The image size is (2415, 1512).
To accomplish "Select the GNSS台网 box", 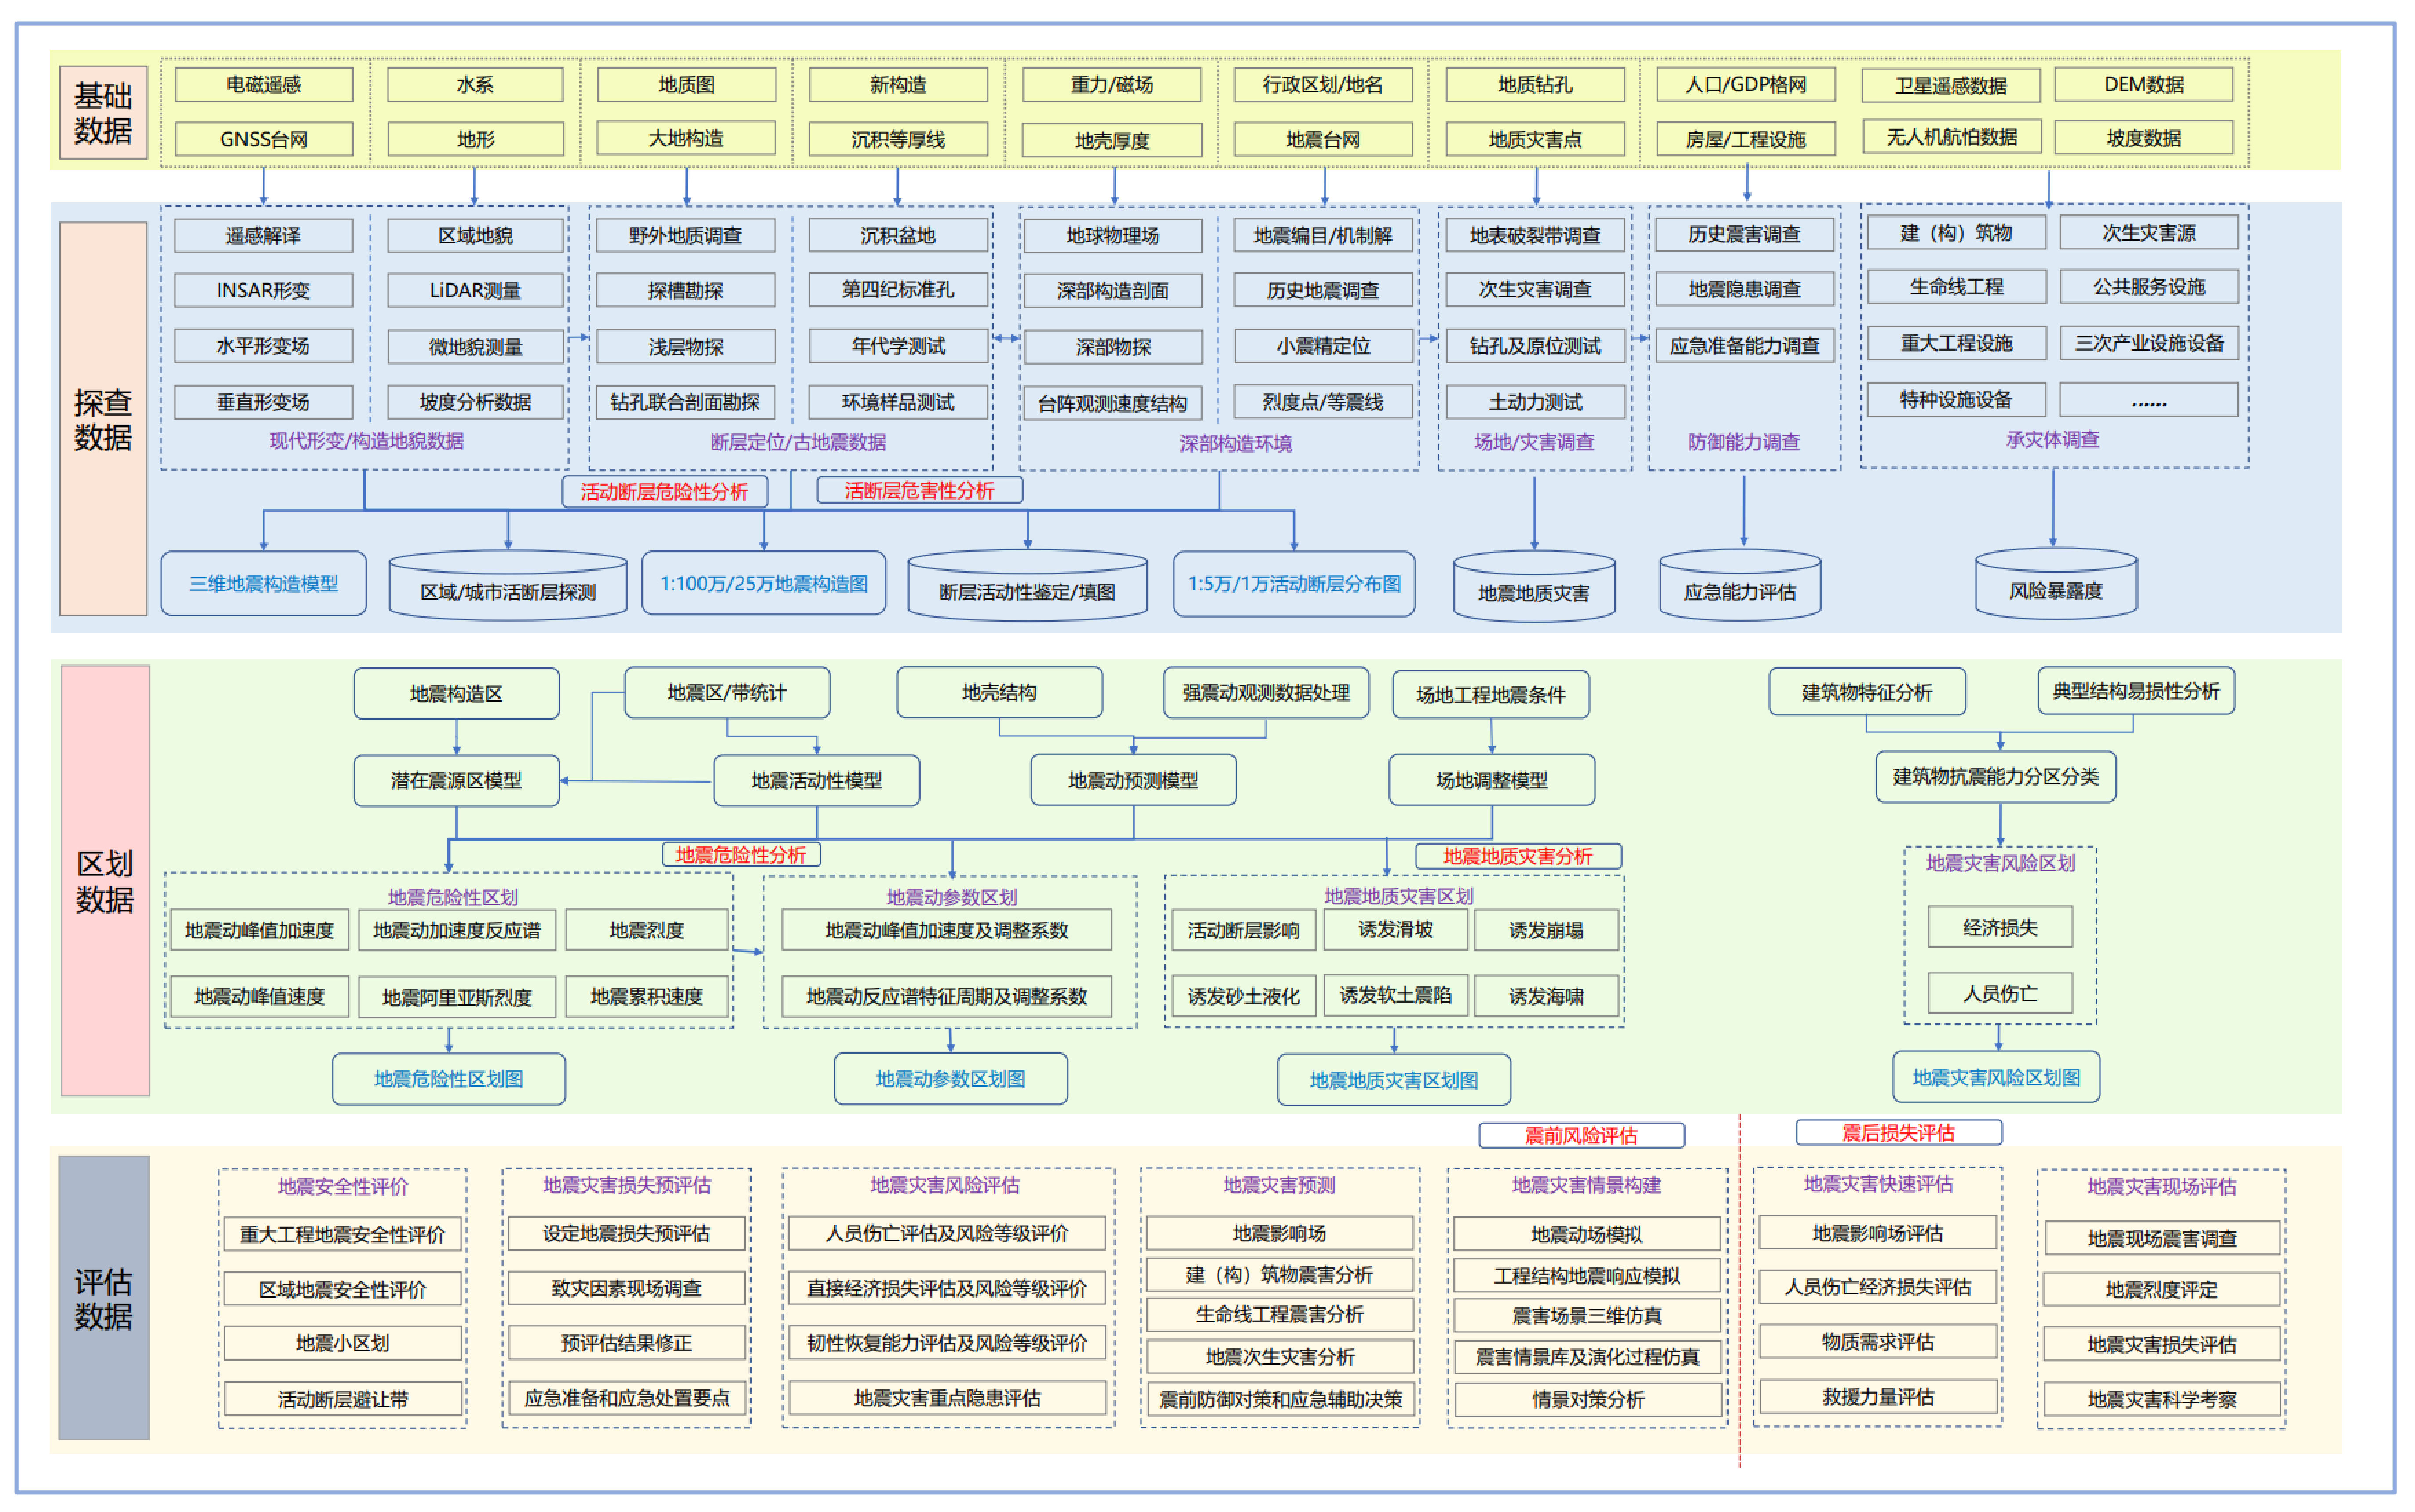I will point(264,139).
